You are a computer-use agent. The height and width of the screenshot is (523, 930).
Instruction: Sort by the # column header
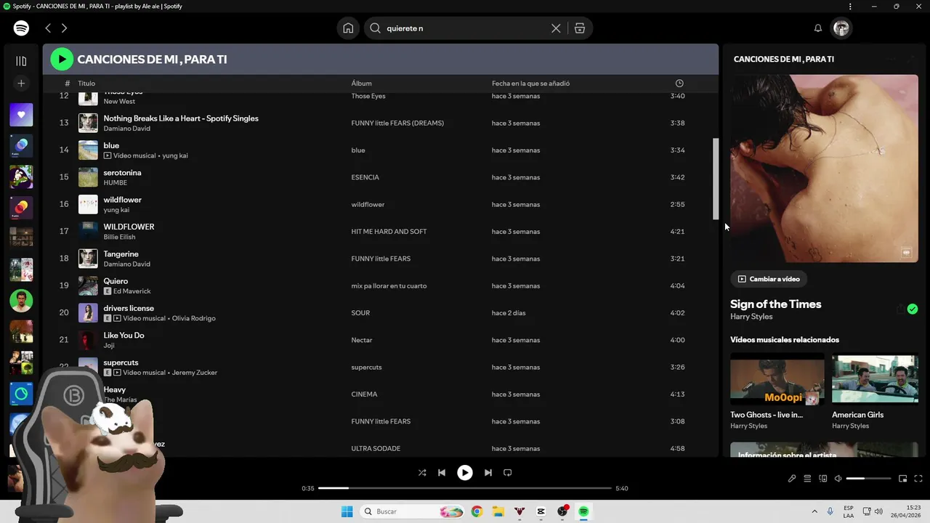68,84
